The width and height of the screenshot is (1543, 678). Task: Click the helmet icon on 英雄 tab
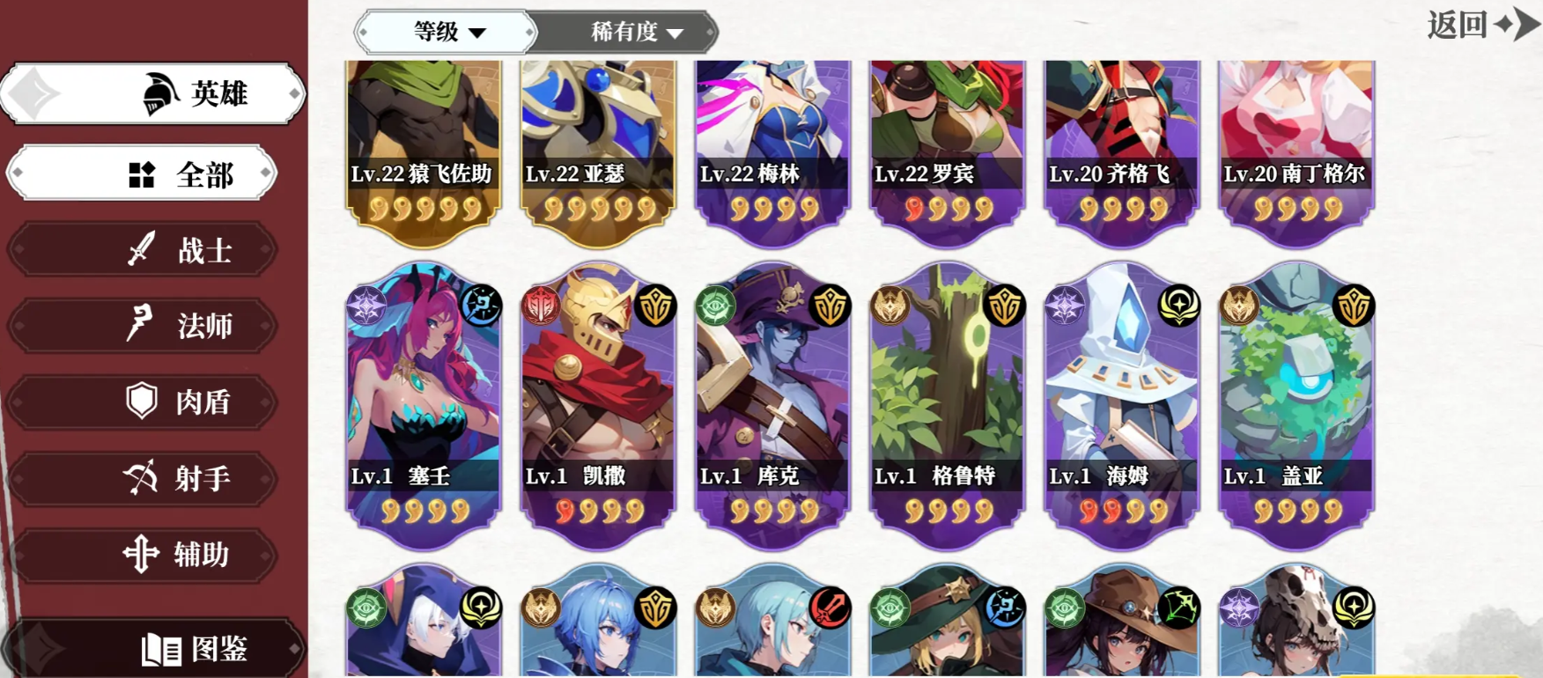click(x=161, y=93)
